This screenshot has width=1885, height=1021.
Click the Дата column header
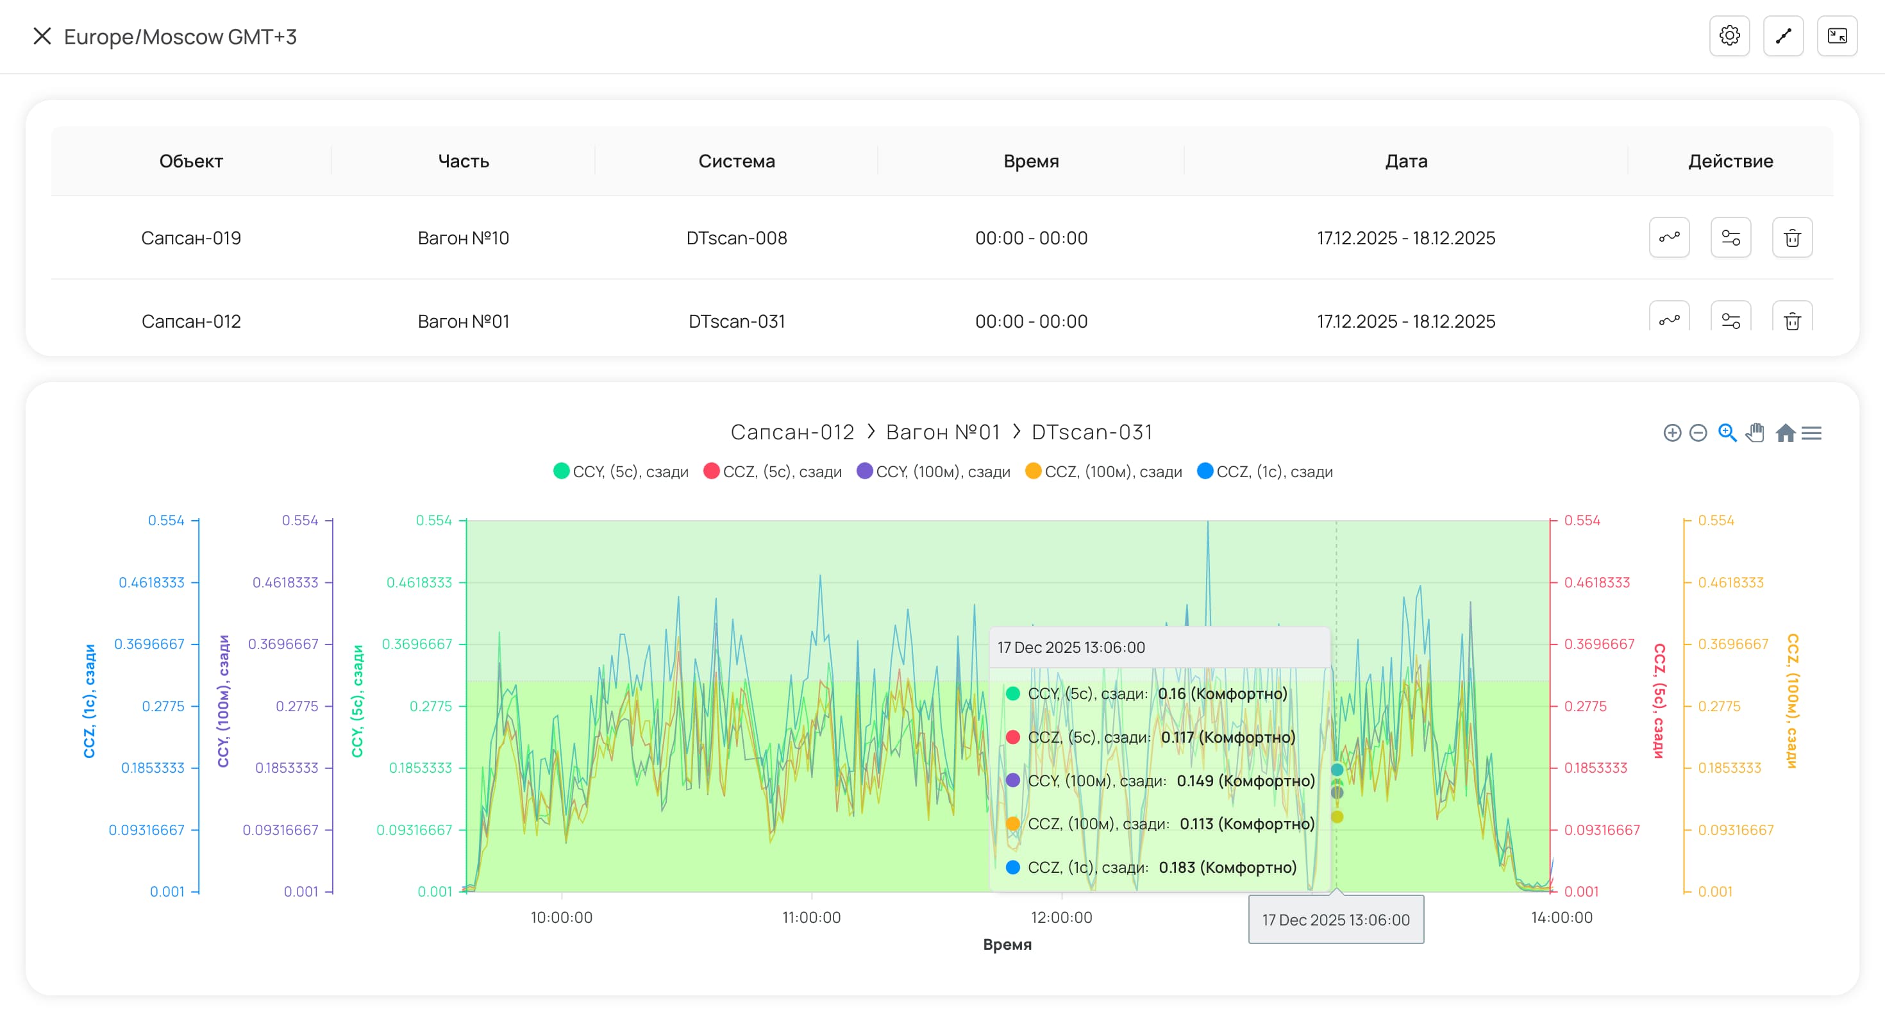click(x=1405, y=160)
